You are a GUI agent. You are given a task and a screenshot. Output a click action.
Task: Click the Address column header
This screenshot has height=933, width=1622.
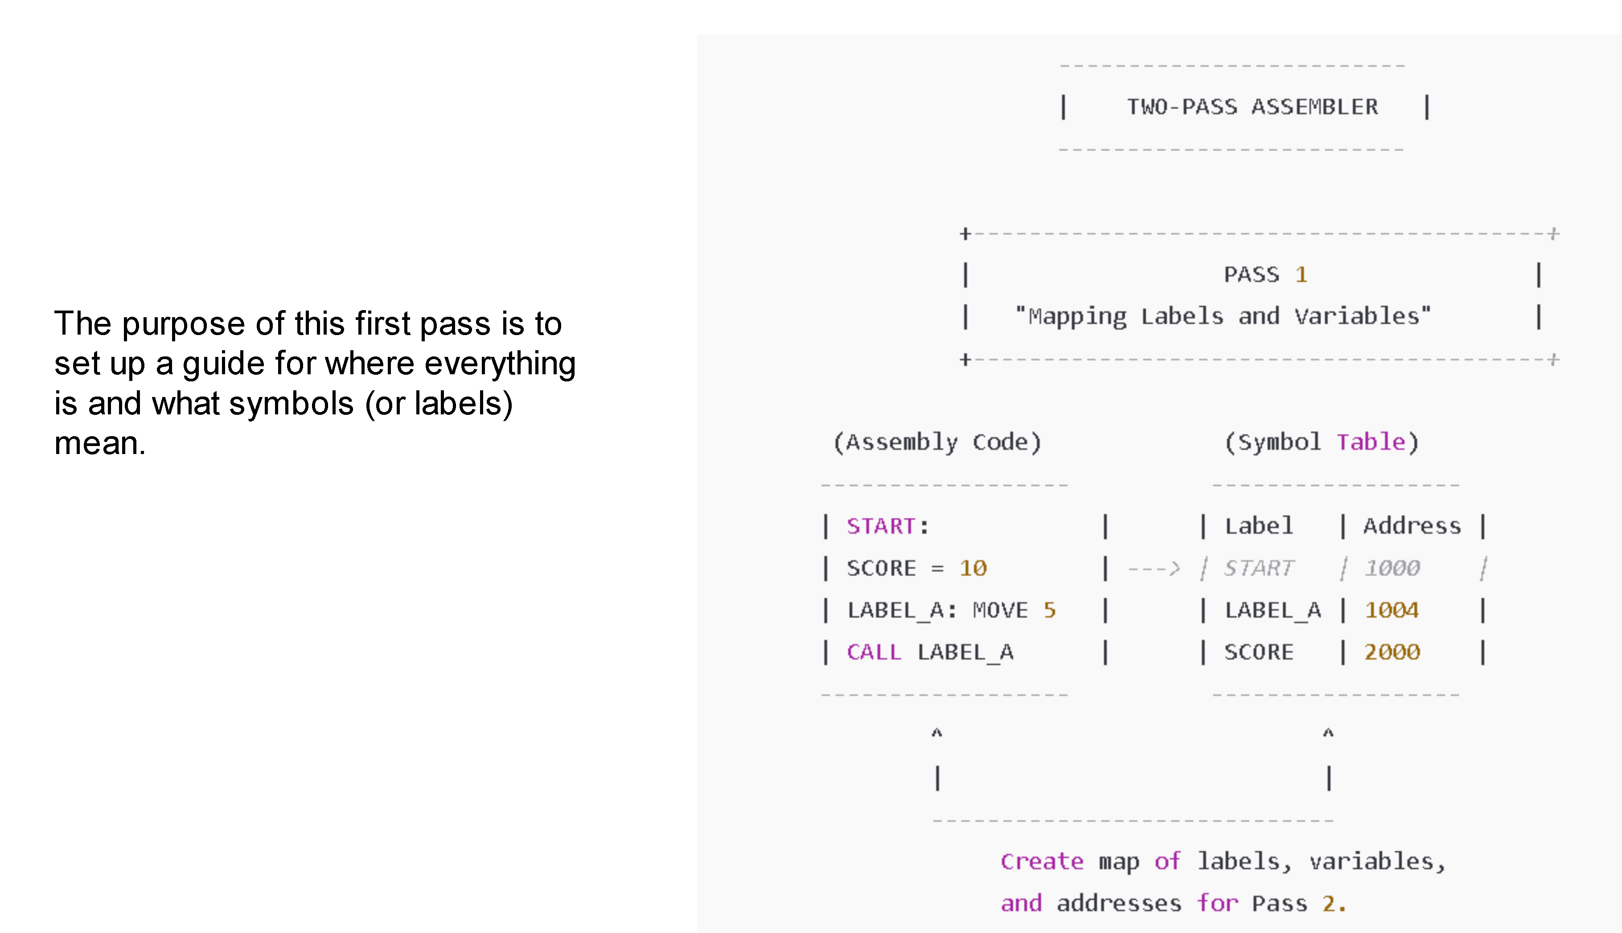click(1412, 526)
